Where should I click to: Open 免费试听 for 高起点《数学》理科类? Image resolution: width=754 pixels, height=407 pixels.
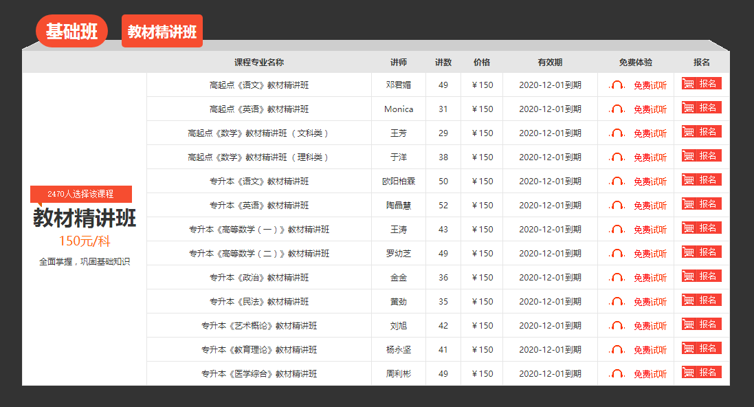click(650, 157)
